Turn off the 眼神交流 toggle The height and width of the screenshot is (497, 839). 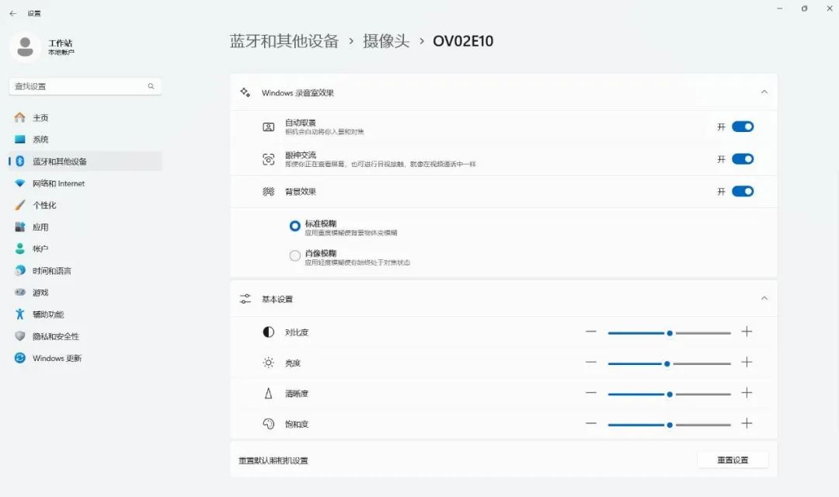(743, 159)
